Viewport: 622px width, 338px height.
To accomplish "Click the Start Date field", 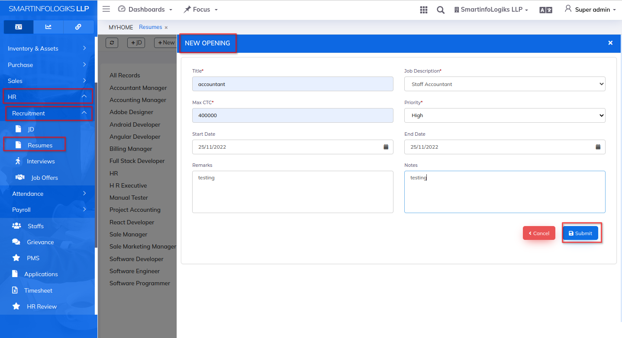I will [293, 147].
